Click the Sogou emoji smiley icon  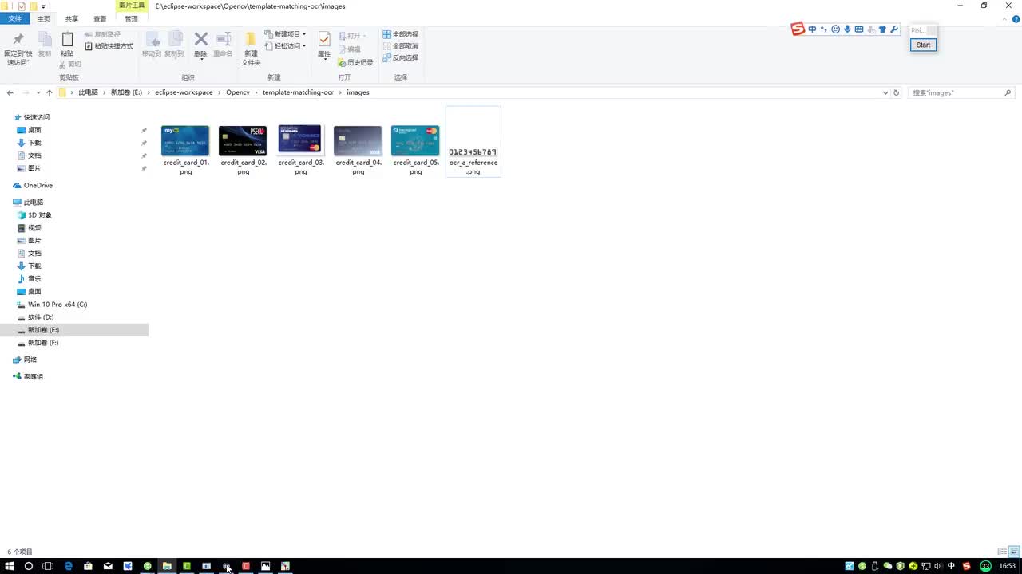tap(836, 29)
